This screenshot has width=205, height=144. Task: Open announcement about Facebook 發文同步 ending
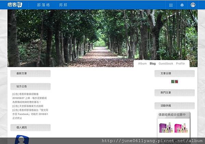pyautogui.click(x=30, y=114)
